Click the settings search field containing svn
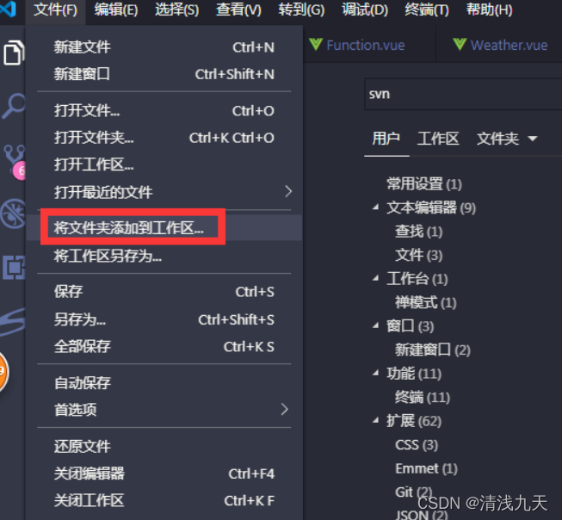The height and width of the screenshot is (520, 562). click(x=463, y=95)
